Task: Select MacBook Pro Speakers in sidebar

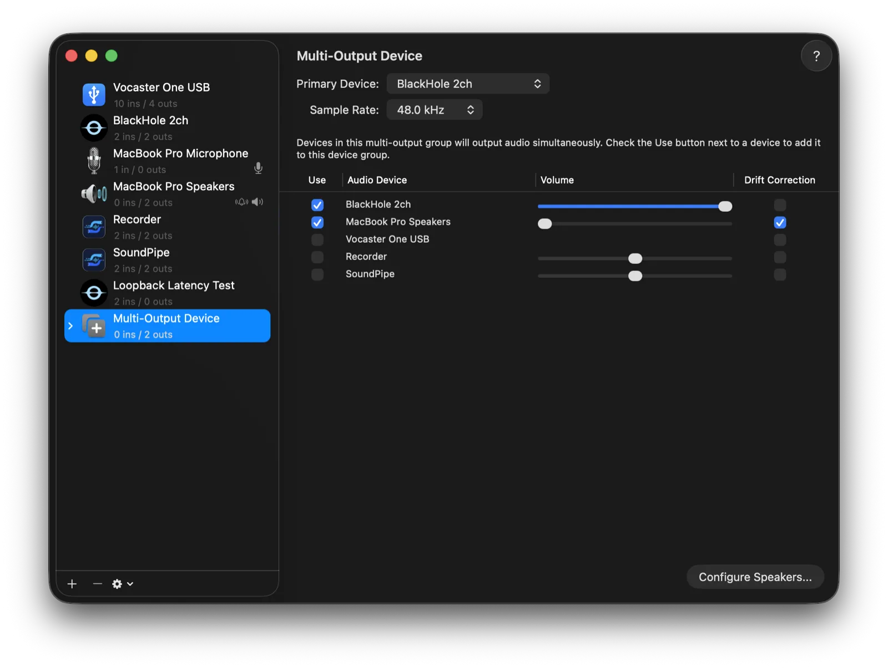Action: pyautogui.click(x=167, y=193)
